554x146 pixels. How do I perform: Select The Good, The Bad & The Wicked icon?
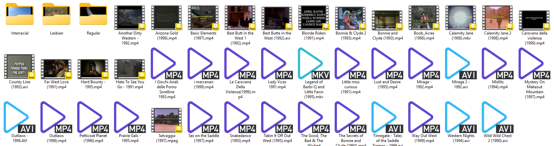tap(314, 117)
